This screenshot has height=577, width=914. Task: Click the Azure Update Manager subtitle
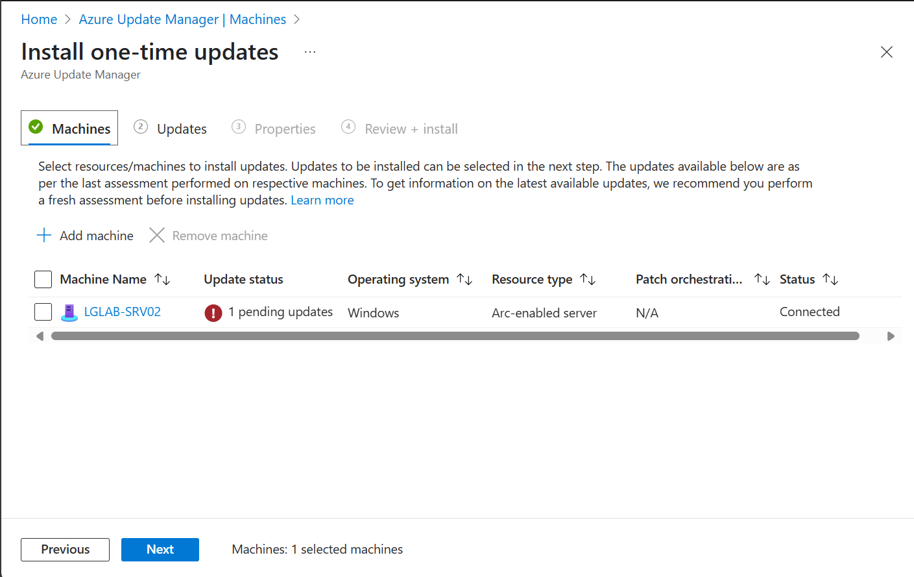[80, 75]
